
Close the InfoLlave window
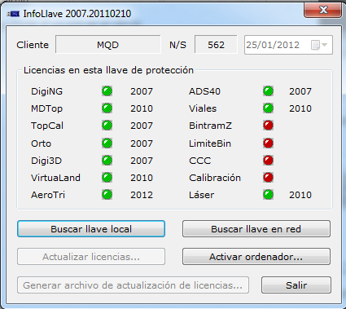[x=323, y=11]
